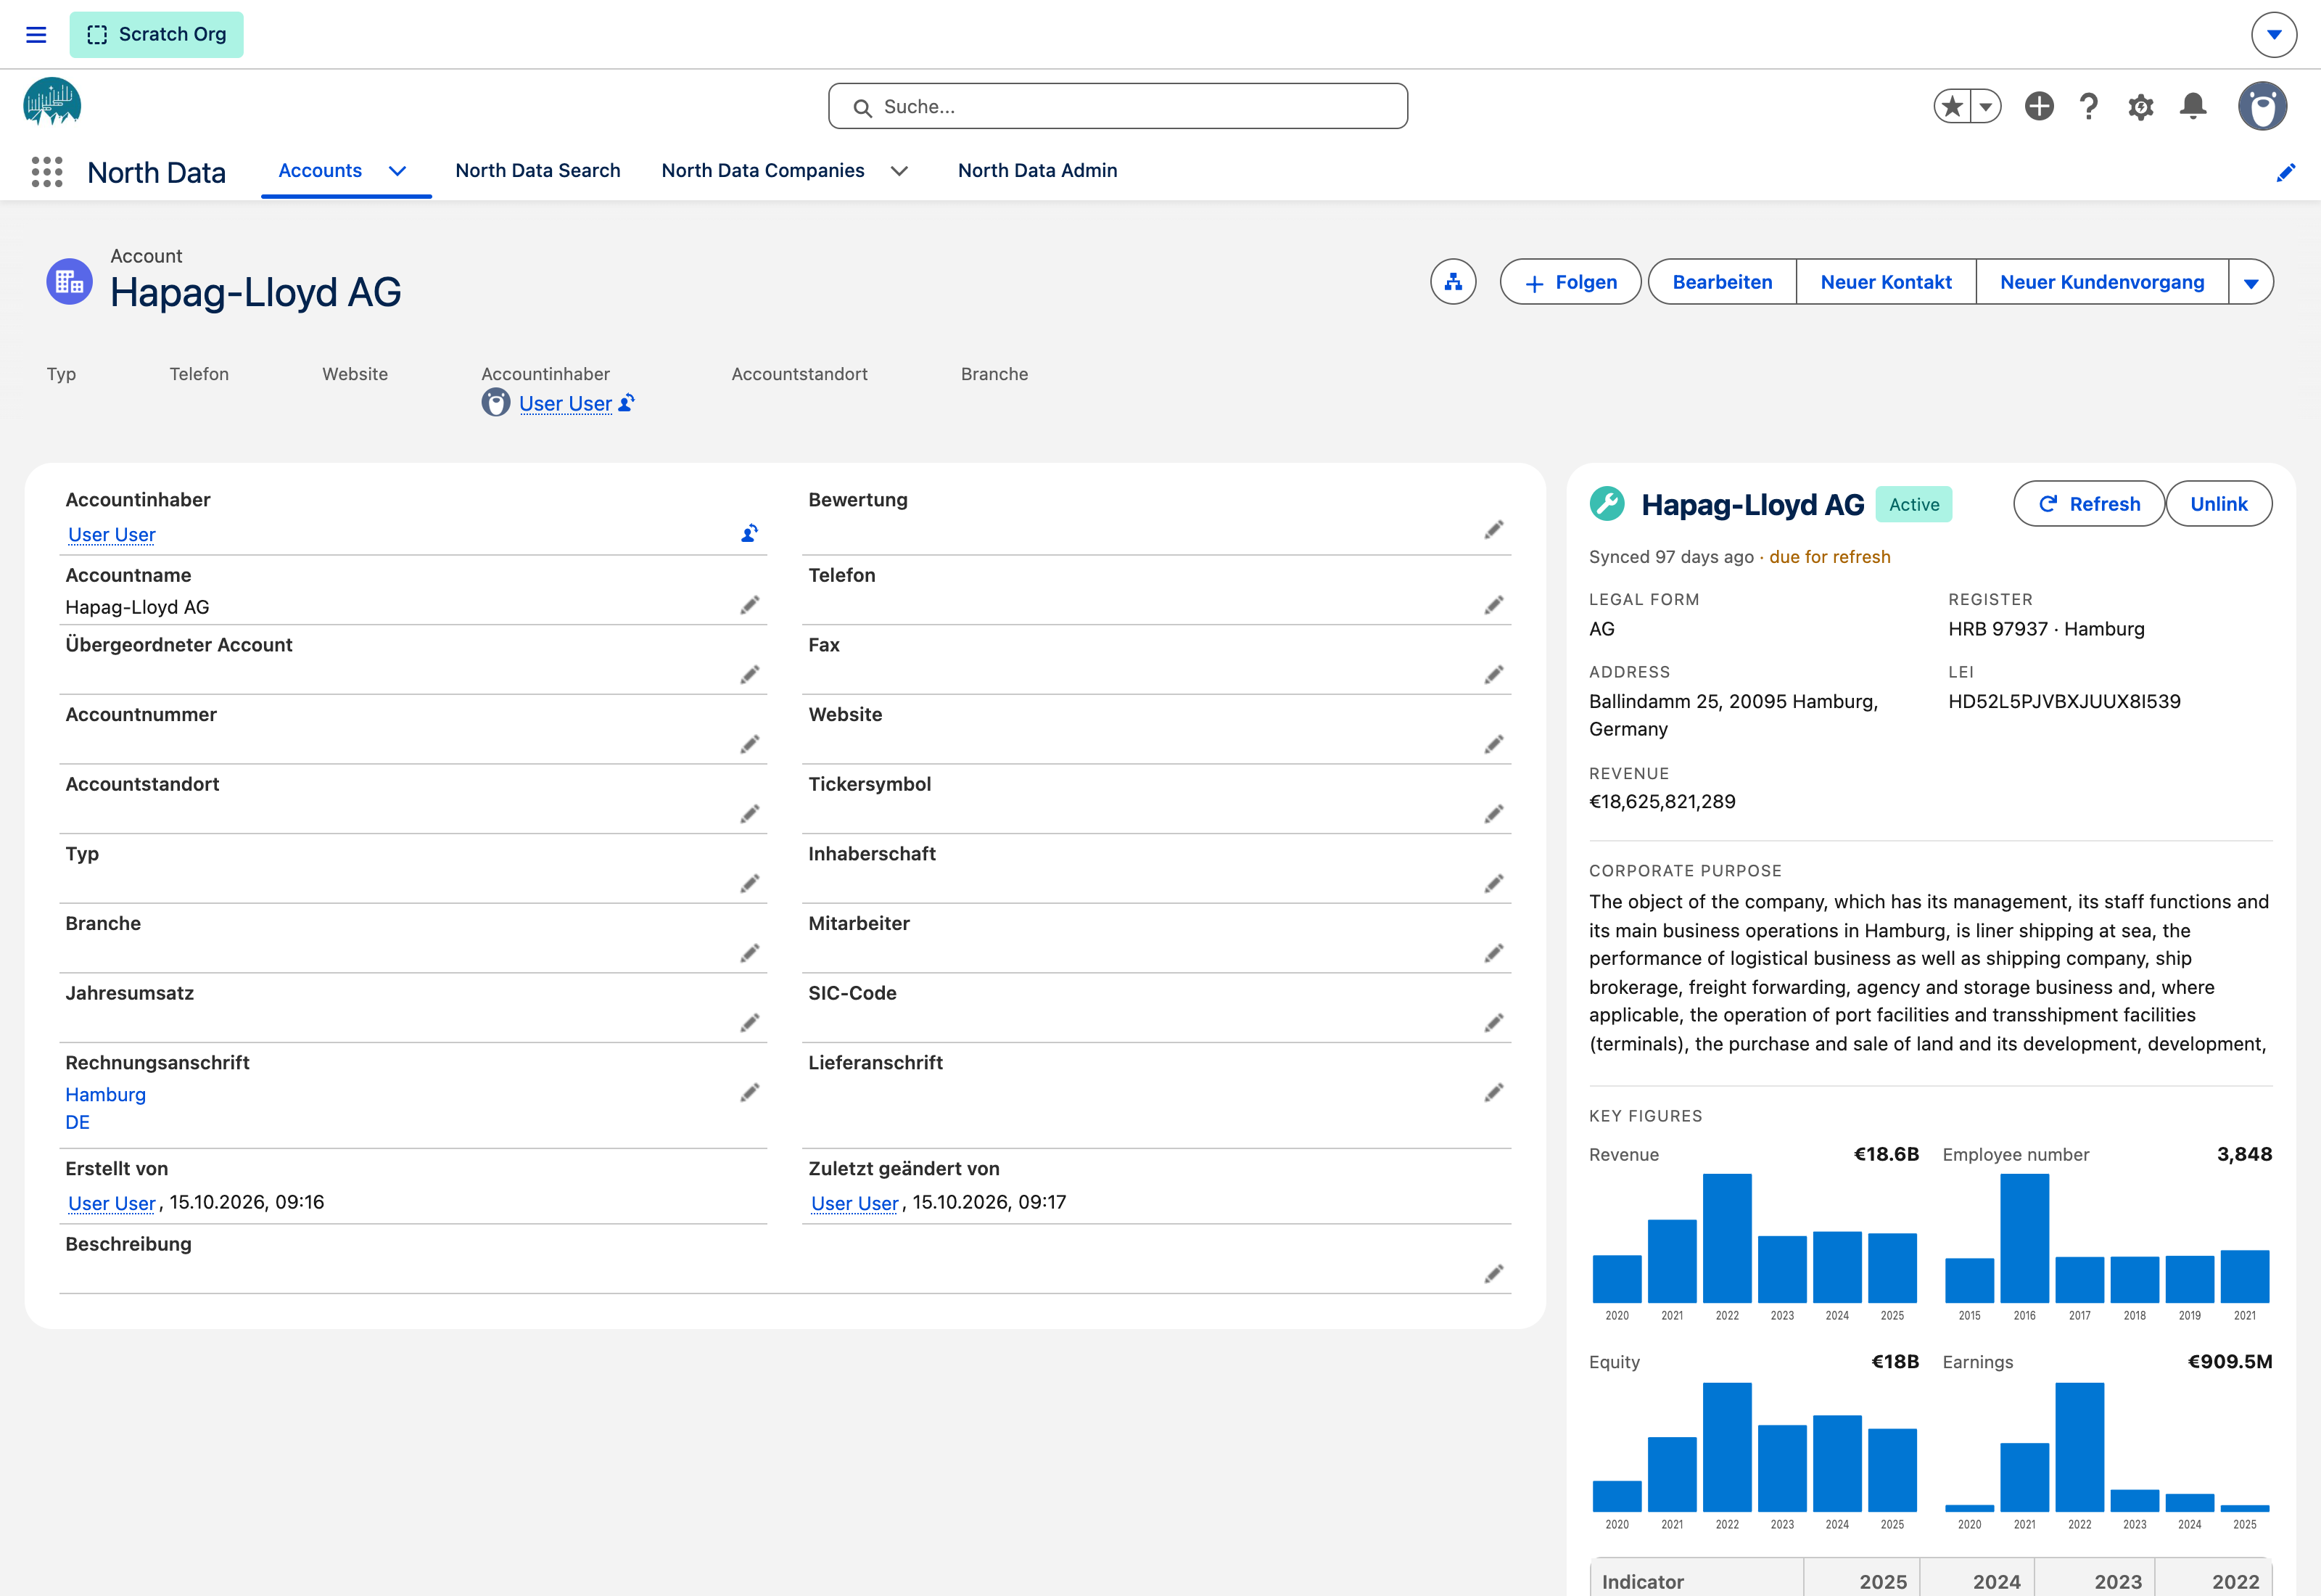Open the top-right circular dropdown button
Screen dimensions: 2321x1596
[2274, 35]
